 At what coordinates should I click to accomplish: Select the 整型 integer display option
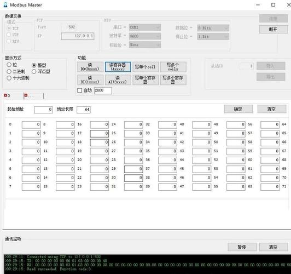tap(34, 65)
